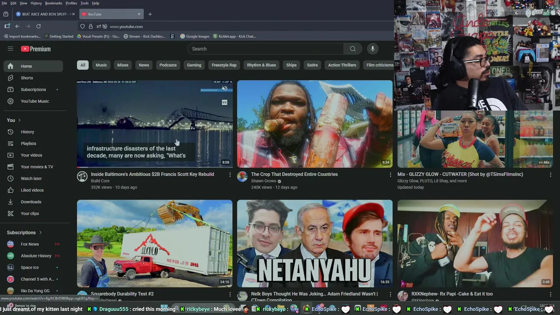Image resolution: width=560 pixels, height=315 pixels.
Task: Open Home in the sidebar
Action: tap(33, 66)
